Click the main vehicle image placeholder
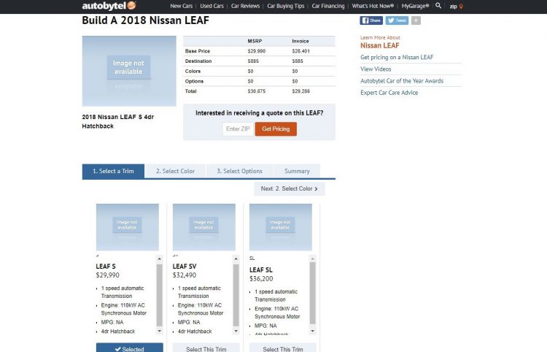The width and height of the screenshot is (547, 352). 129,71
